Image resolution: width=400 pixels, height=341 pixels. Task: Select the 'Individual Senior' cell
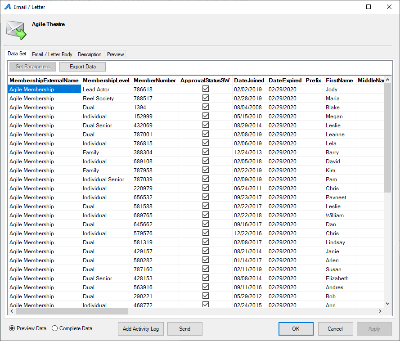106,179
